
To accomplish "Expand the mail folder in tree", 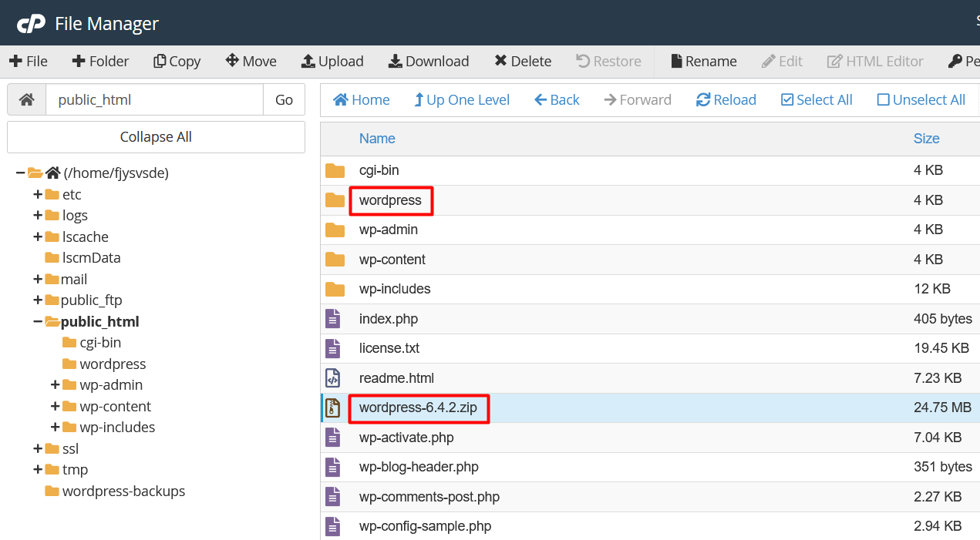I will point(37,280).
